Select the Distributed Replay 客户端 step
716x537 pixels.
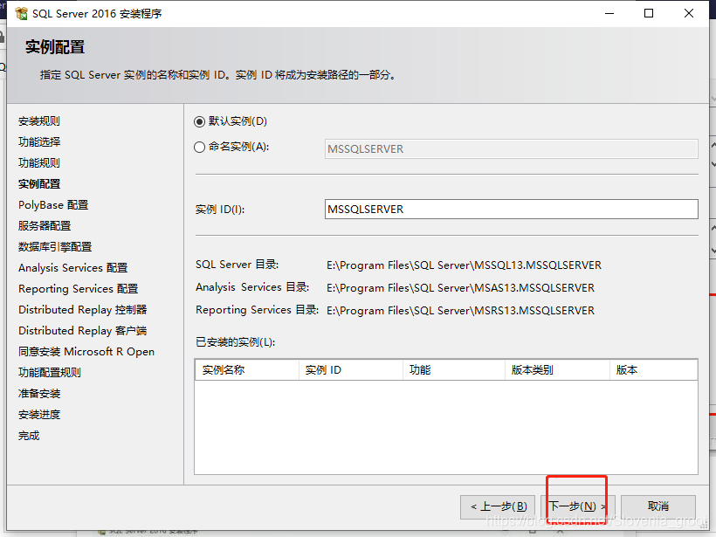83,331
